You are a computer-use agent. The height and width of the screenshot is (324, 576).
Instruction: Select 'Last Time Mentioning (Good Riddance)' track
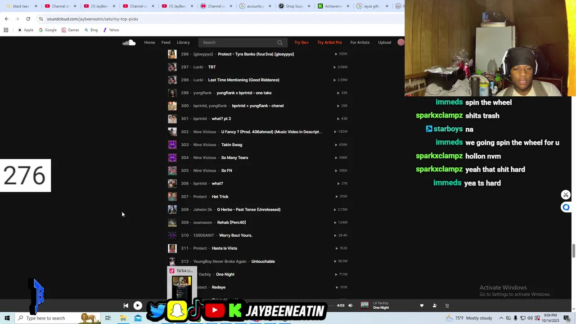click(243, 80)
